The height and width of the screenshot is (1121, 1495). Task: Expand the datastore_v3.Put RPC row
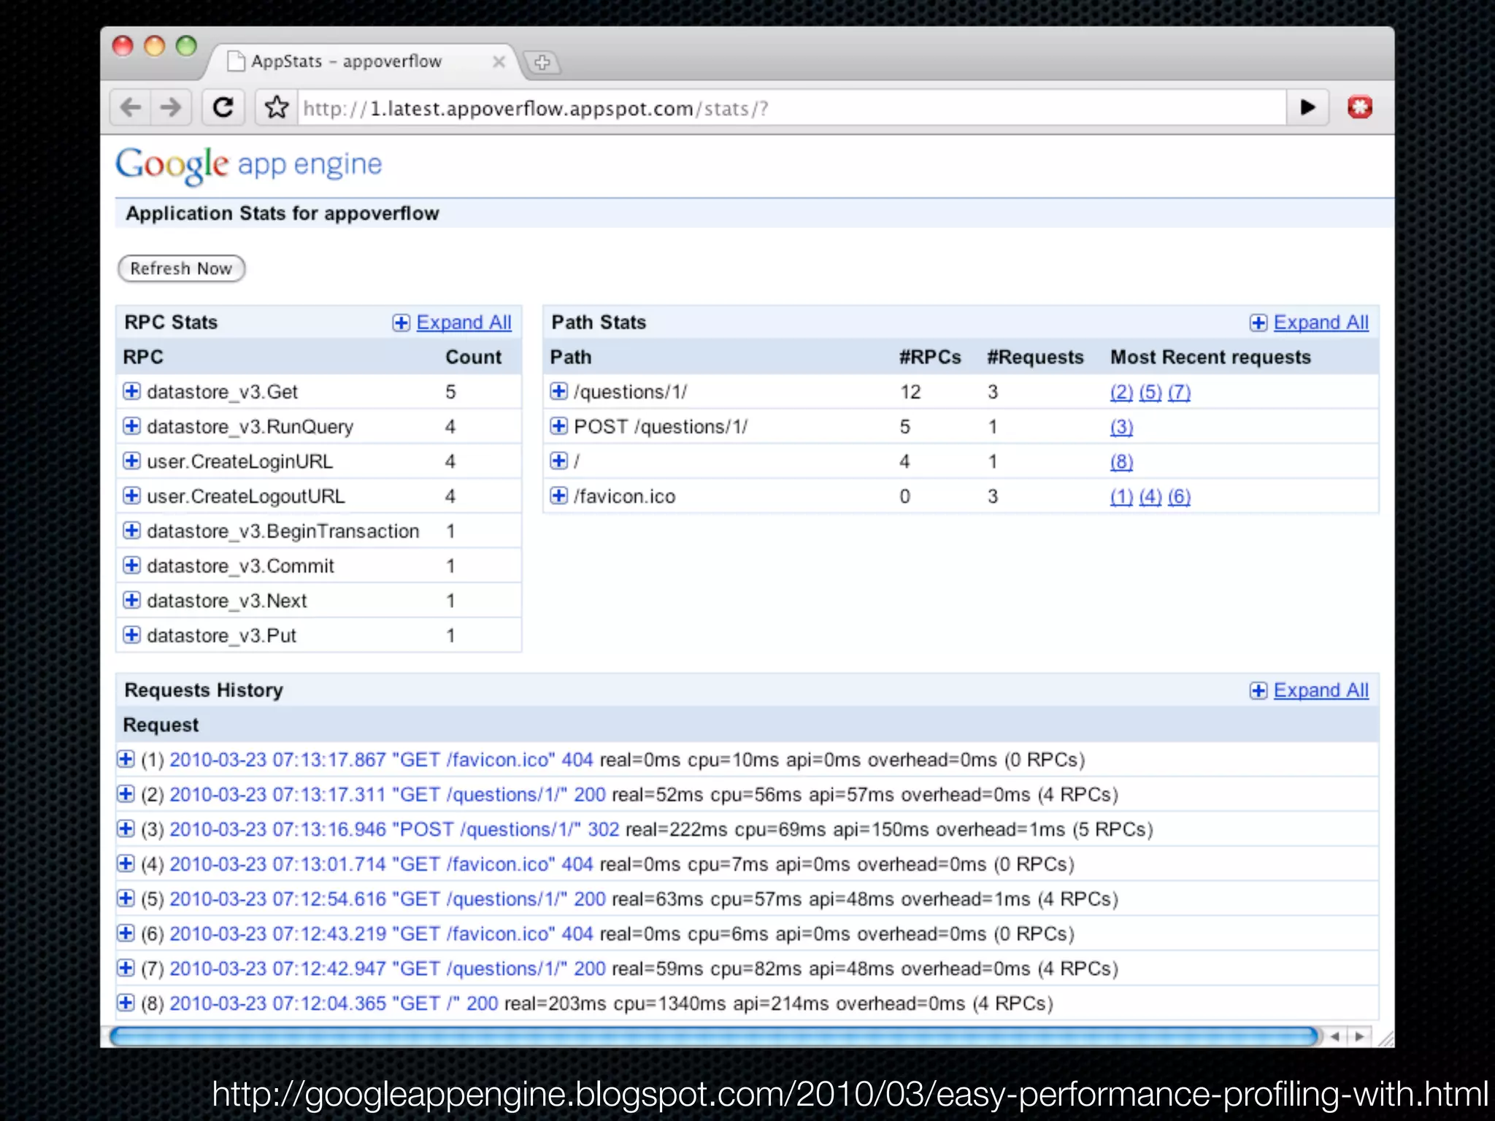tap(131, 635)
